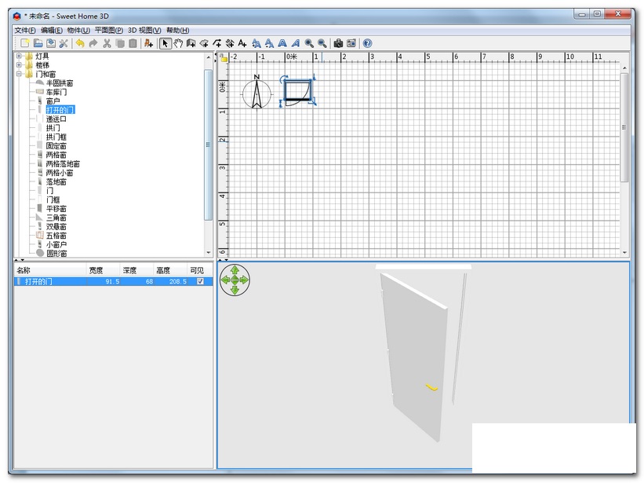Uncheck the visible checkbox for 打开的门
The height and width of the screenshot is (483, 644).
(x=200, y=281)
